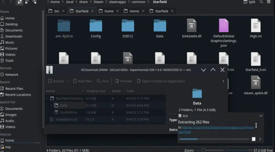The image size is (275, 152).
Task: Open the Extract dropdown arrow
Action: (68, 81)
